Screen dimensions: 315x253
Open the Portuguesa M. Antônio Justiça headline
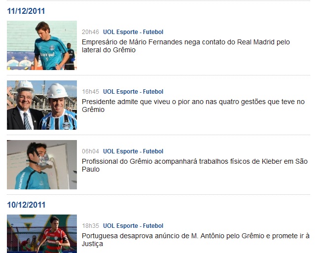pos(196,240)
